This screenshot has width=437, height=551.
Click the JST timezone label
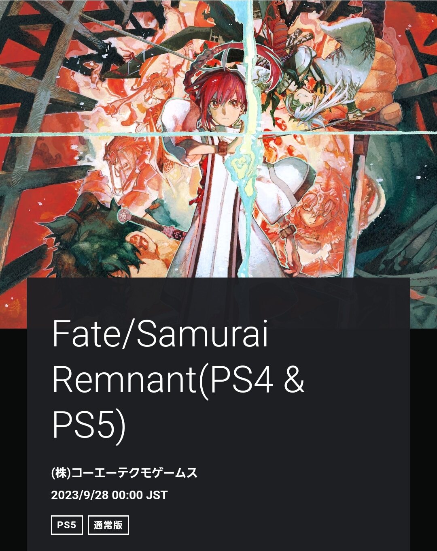[157, 495]
